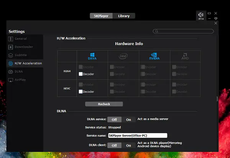Click the Service name input field

coord(138,135)
